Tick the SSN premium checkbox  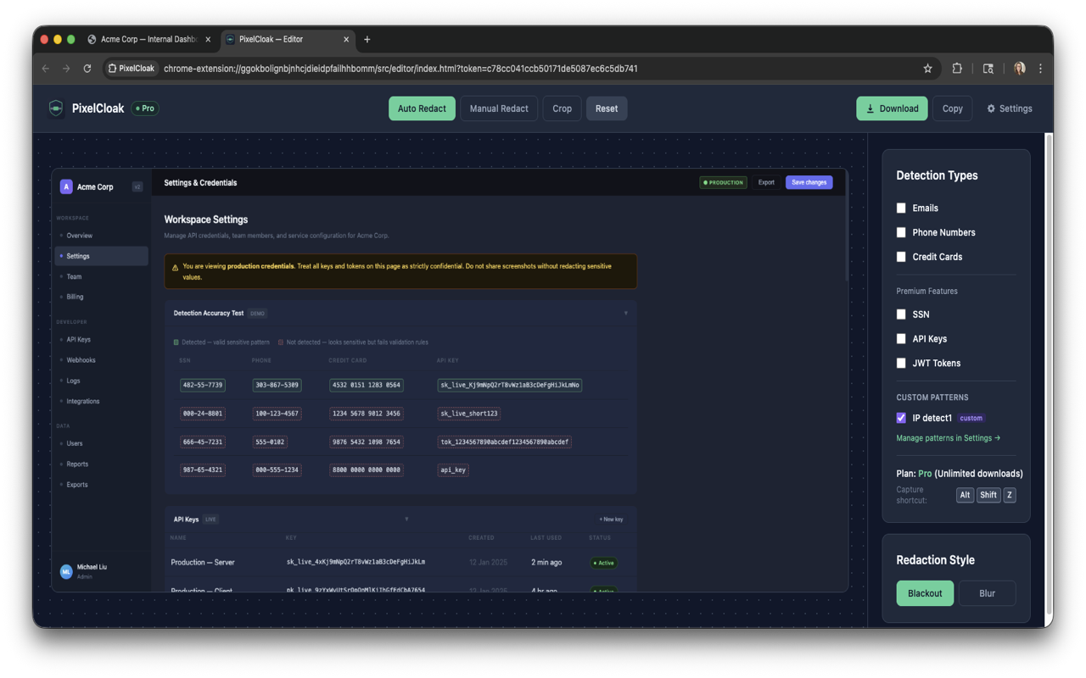point(901,314)
